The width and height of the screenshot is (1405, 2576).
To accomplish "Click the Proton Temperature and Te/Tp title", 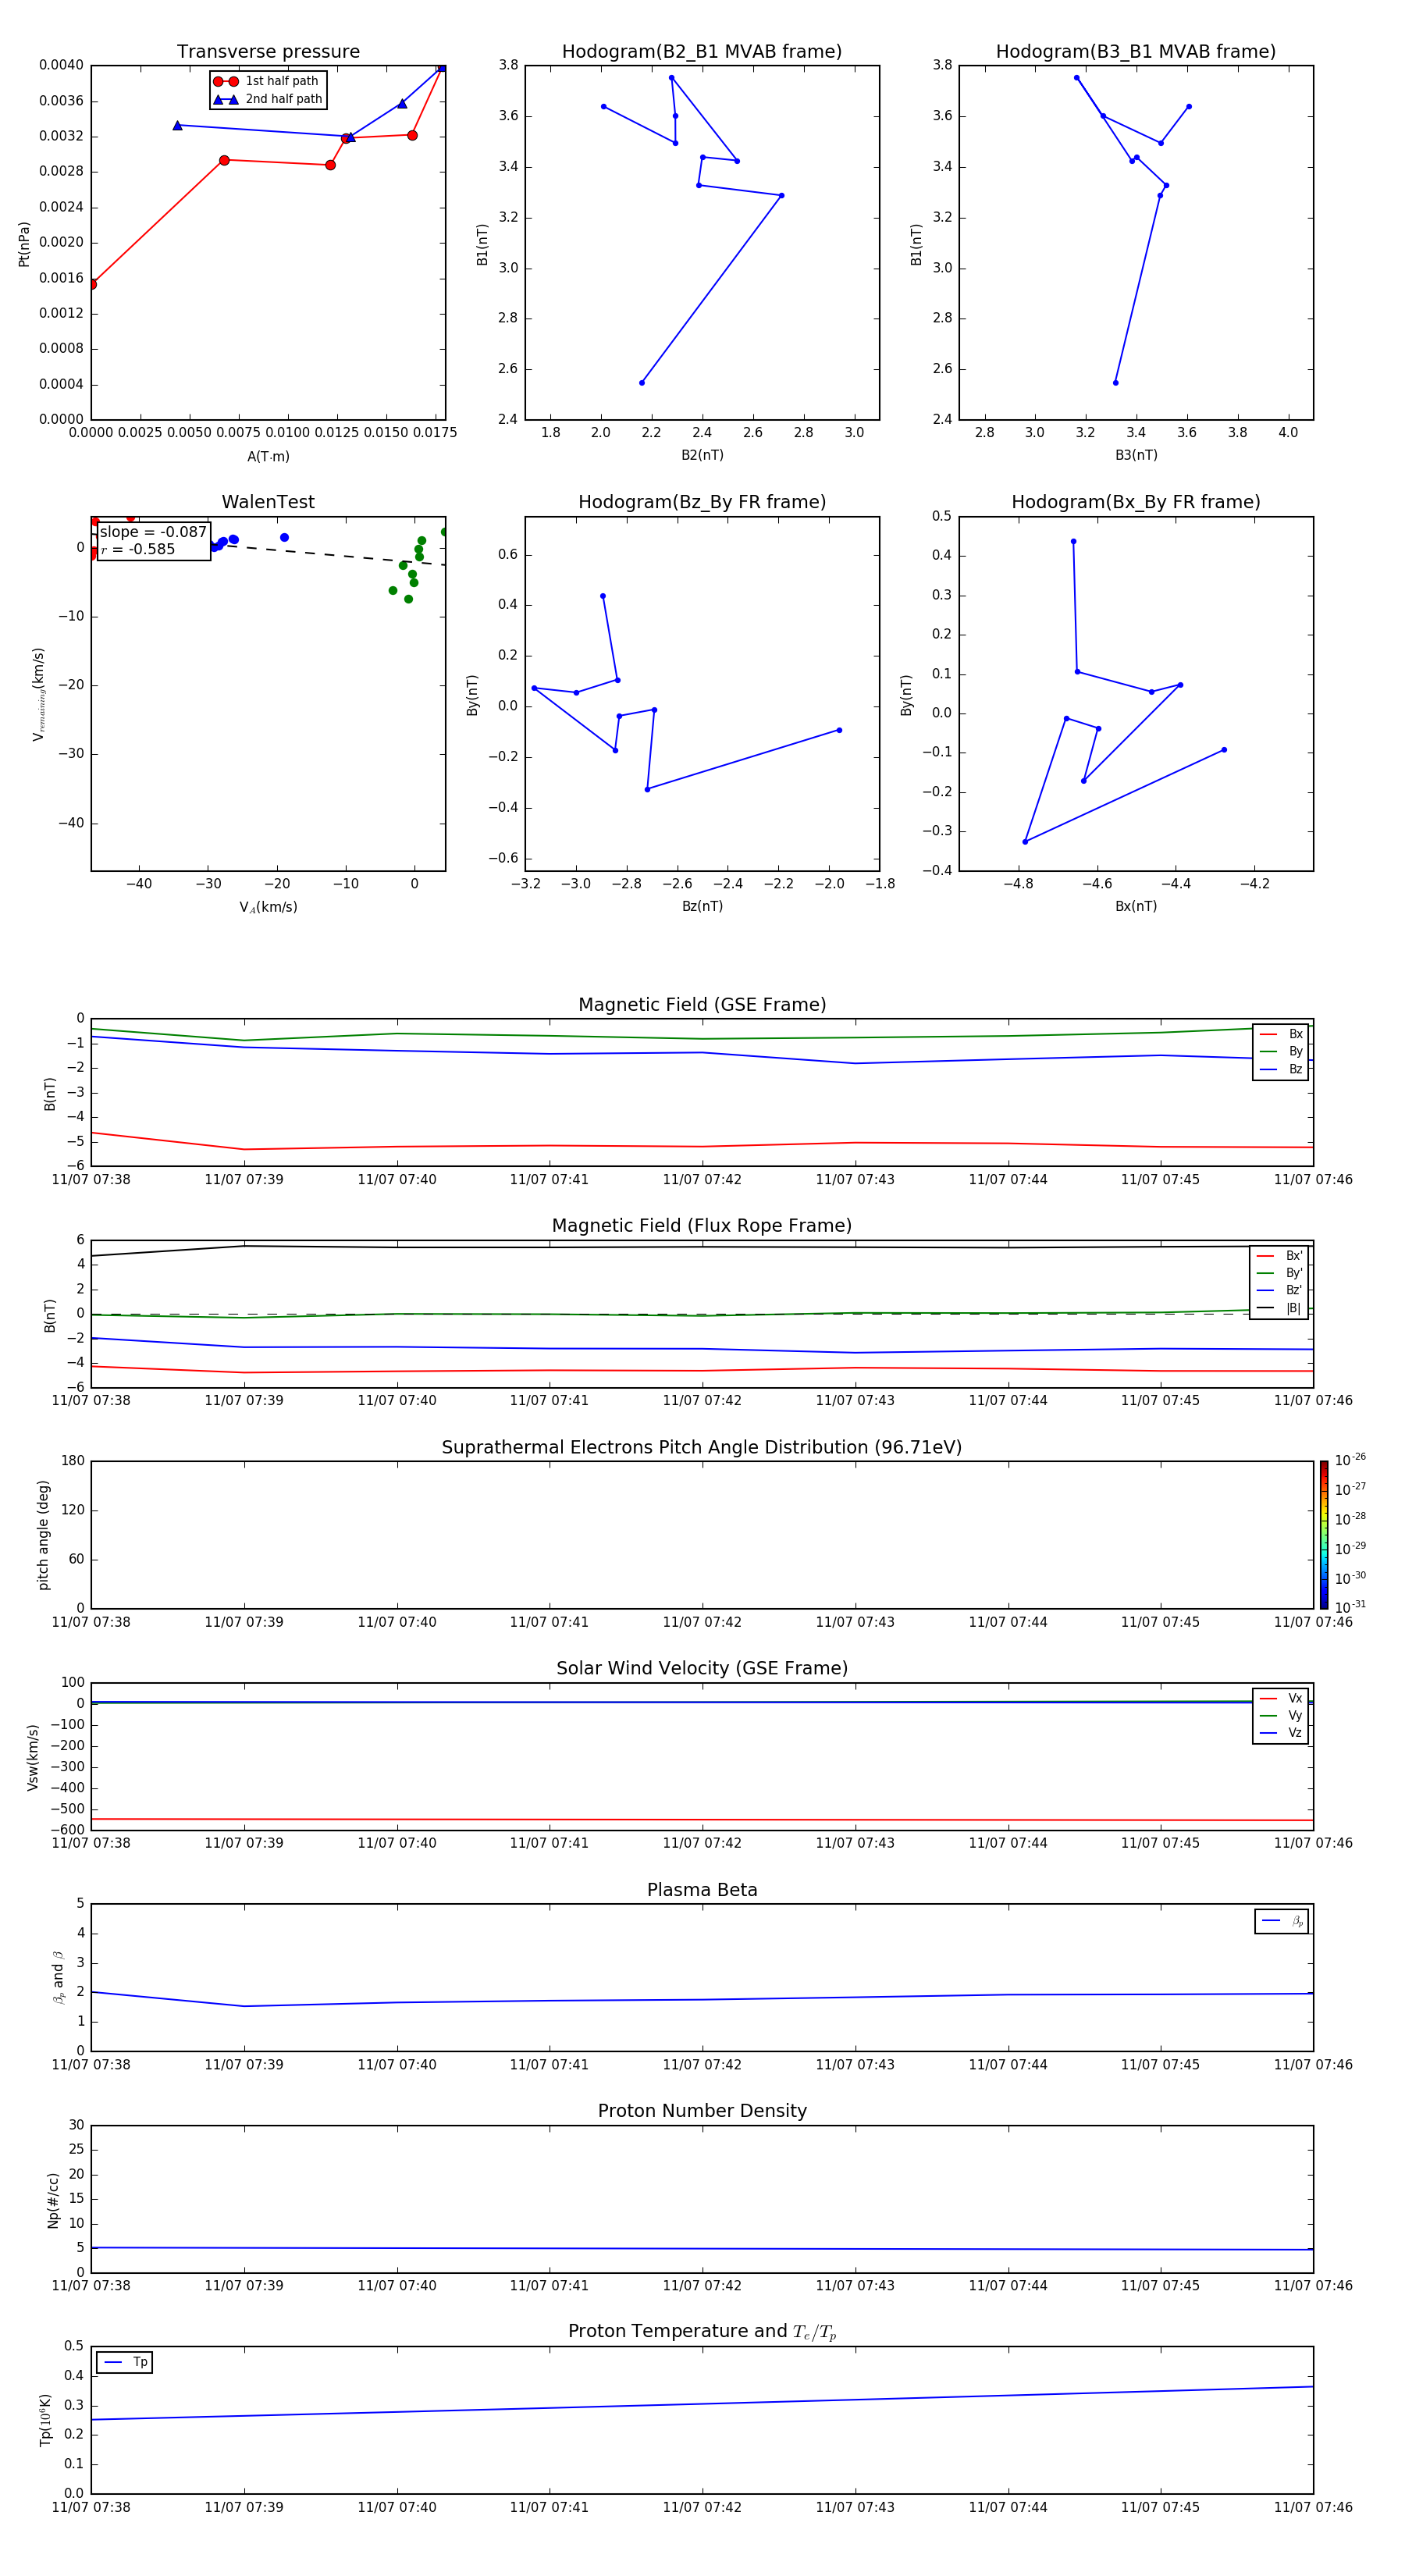I will tap(702, 2331).
